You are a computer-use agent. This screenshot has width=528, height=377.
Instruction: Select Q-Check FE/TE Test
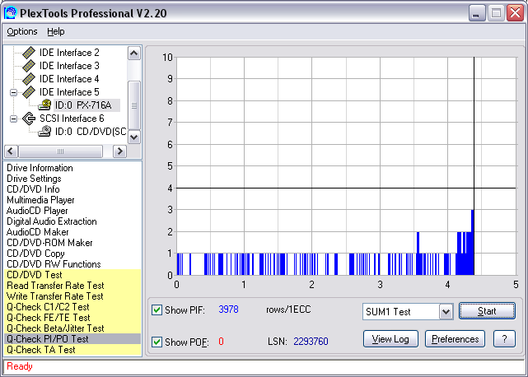coord(72,318)
